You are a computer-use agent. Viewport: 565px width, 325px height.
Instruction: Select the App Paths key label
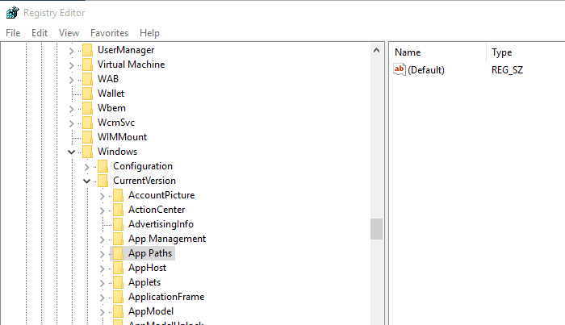tap(150, 253)
